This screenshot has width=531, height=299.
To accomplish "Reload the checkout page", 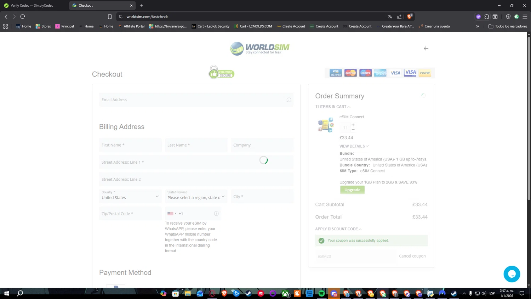I will click(23, 17).
